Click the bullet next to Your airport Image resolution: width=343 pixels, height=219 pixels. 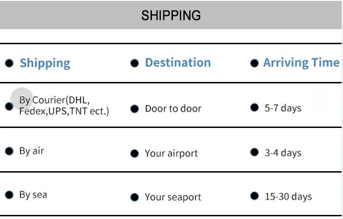[x=135, y=154]
